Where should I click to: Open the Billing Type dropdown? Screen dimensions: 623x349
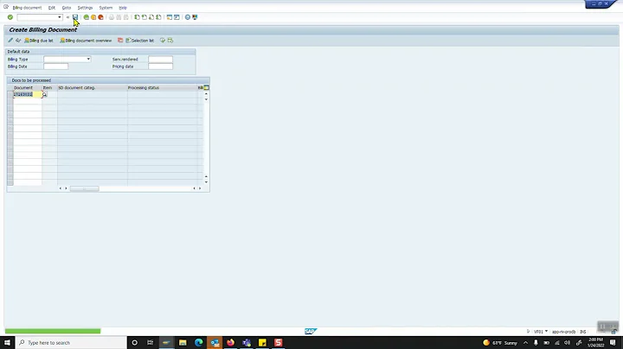point(88,59)
